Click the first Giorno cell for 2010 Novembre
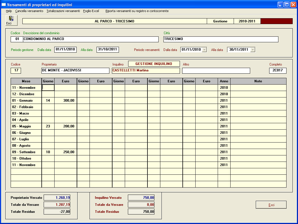The height and width of the screenshot is (224, 298). click(x=48, y=88)
